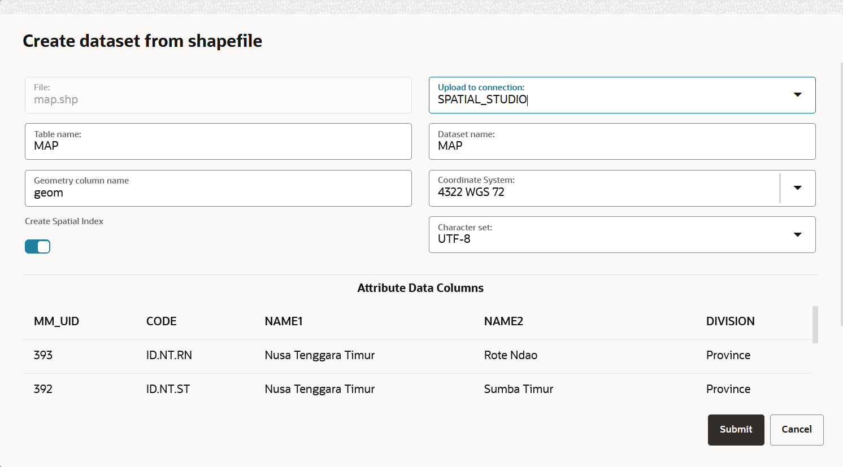
Task: Edit the Geometry column name field
Action: click(x=218, y=188)
